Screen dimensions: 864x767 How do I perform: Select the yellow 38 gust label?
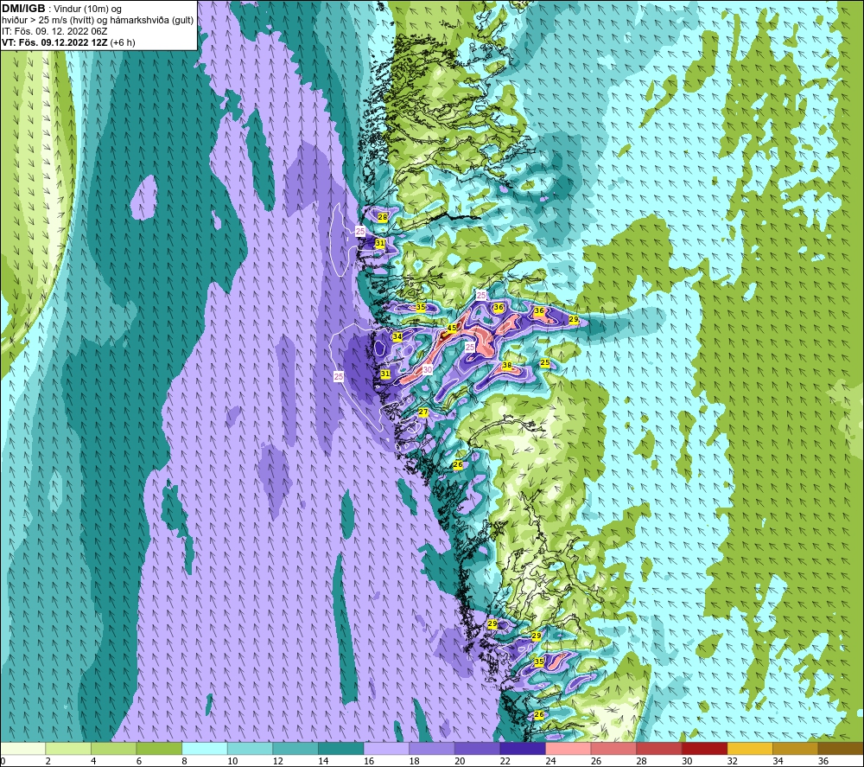507,365
